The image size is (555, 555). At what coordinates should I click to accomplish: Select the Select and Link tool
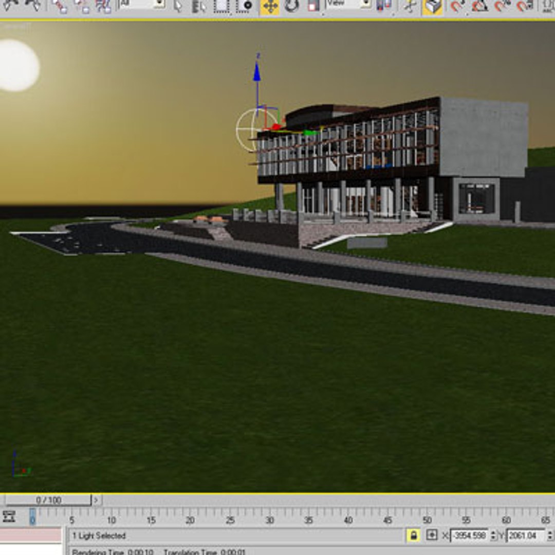tap(59, 6)
